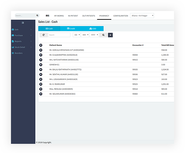
Task: Switch to the Credit tab
Action: point(71,29)
